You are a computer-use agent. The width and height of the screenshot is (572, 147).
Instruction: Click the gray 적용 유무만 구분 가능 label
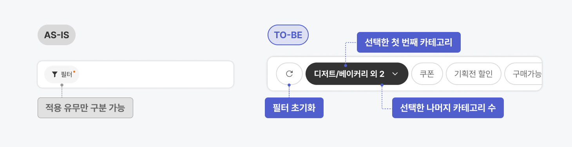(x=85, y=108)
